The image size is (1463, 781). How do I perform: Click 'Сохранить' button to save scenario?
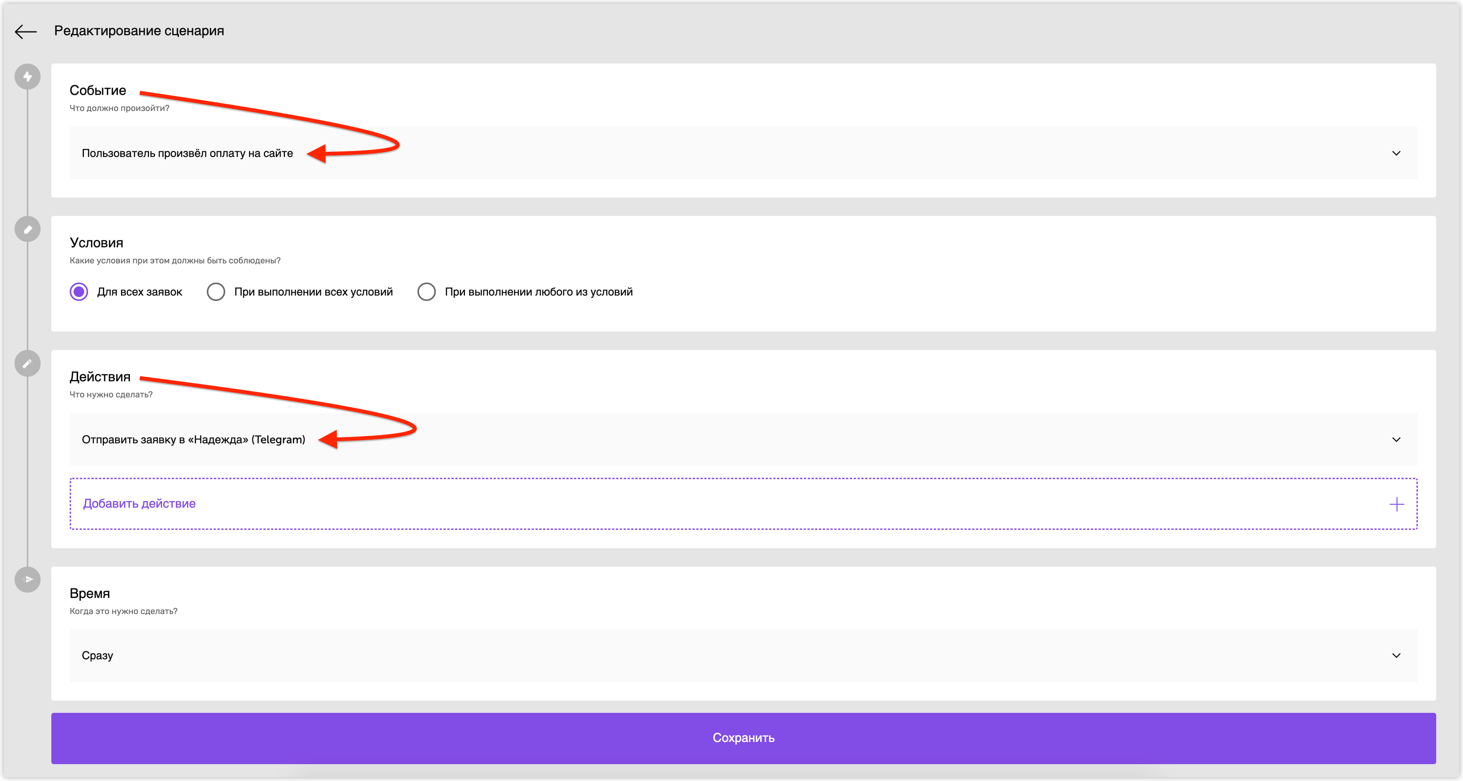(743, 738)
